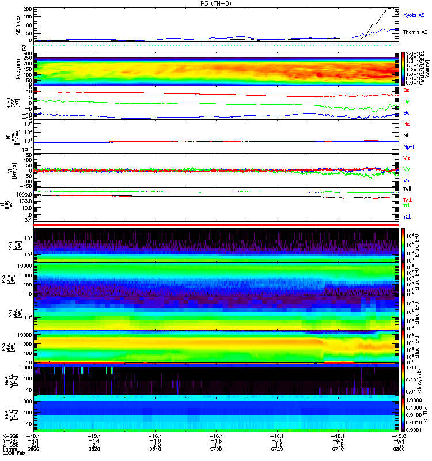Click the red Te perpendicular legend label
The width and height of the screenshot is (432, 461).
[x=407, y=200]
